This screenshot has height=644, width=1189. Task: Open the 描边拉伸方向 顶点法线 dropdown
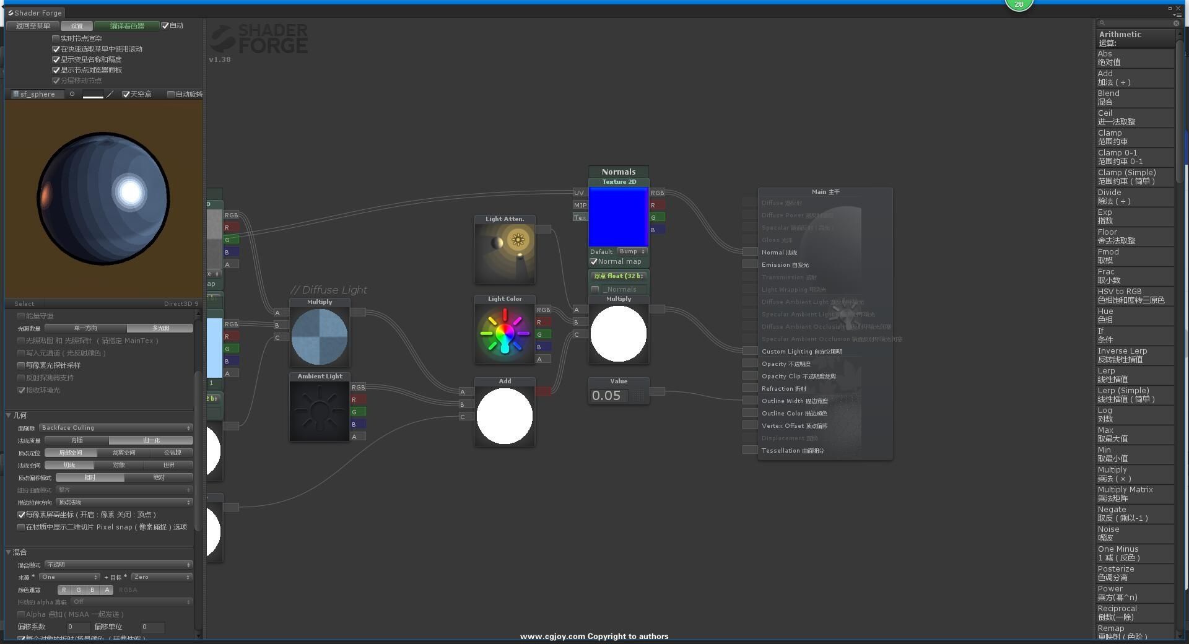click(124, 502)
